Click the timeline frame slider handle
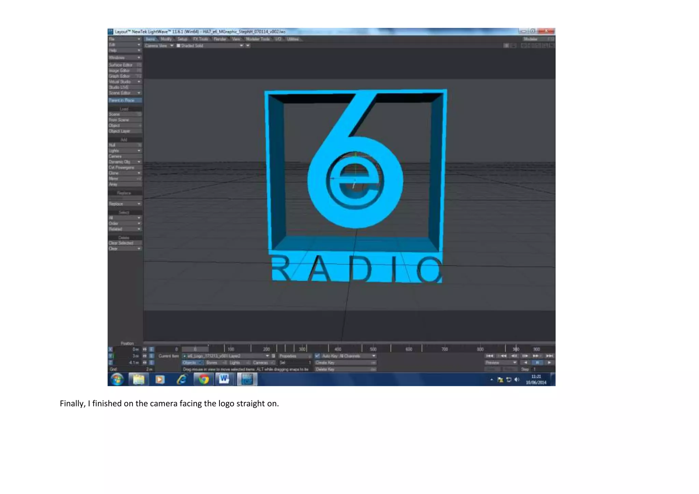The height and width of the screenshot is (494, 699). 195,349
